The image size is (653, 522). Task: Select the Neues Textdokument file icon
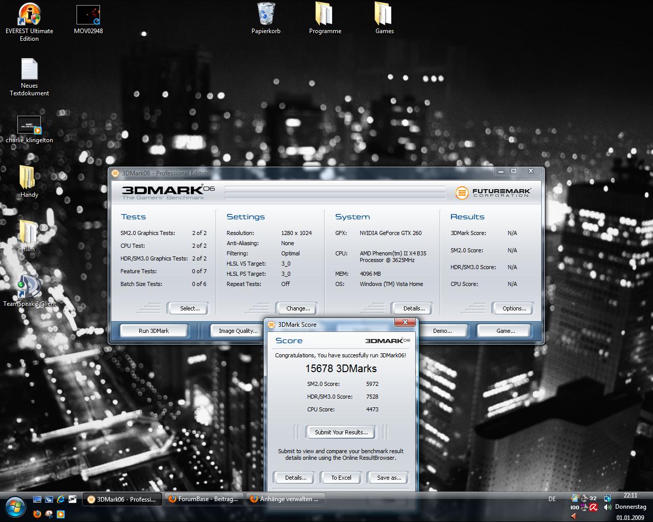click(x=29, y=77)
